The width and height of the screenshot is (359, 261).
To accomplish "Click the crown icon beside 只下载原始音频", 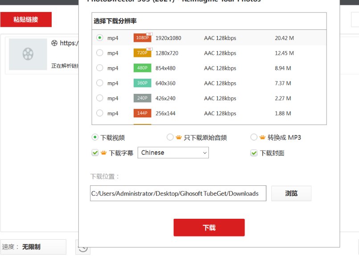I will (x=179, y=137).
